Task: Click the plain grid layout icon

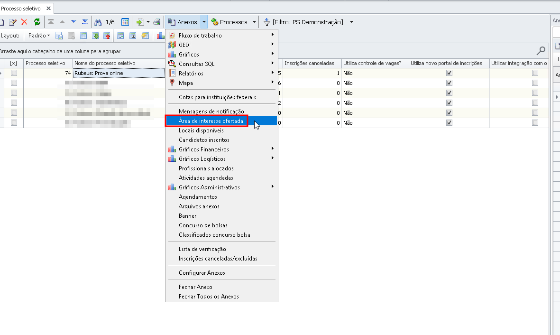Action: 83,36
